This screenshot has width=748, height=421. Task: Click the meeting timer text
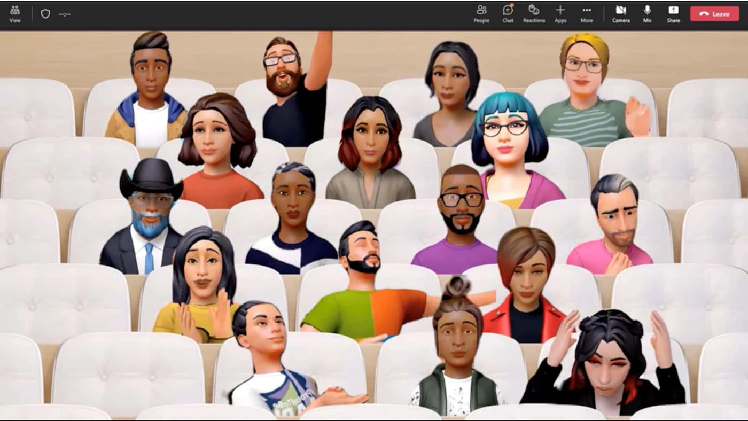65,14
